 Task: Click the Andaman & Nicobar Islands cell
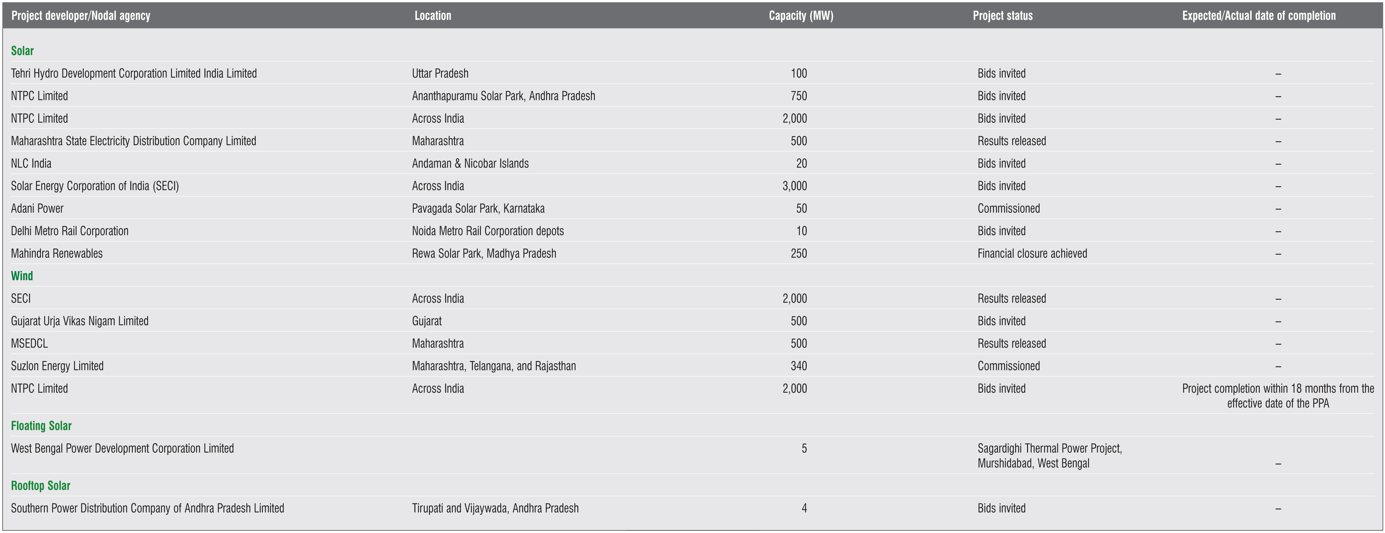pyautogui.click(x=470, y=164)
